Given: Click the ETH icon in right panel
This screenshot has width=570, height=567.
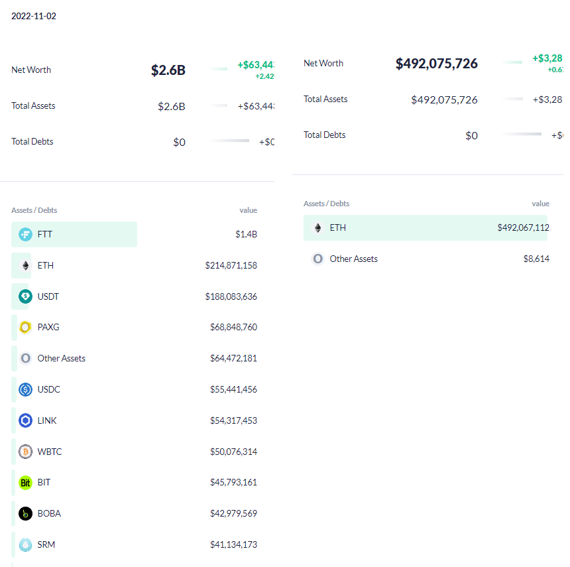Looking at the screenshot, I should 317,227.
